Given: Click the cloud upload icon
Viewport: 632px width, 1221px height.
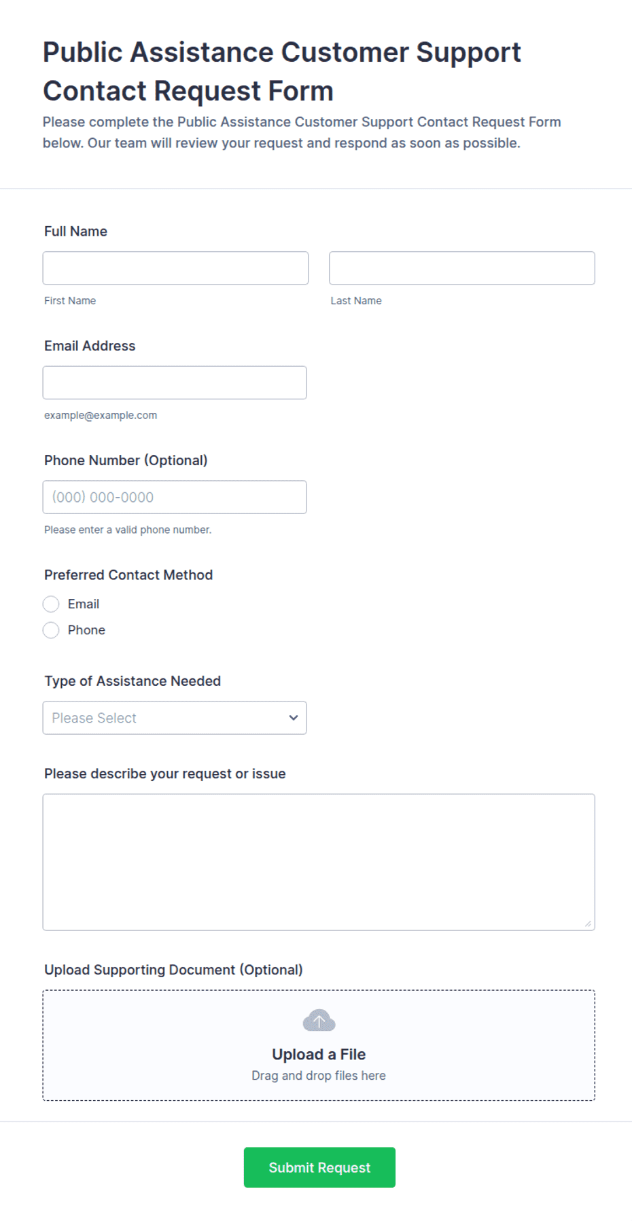Looking at the screenshot, I should click(x=319, y=1020).
